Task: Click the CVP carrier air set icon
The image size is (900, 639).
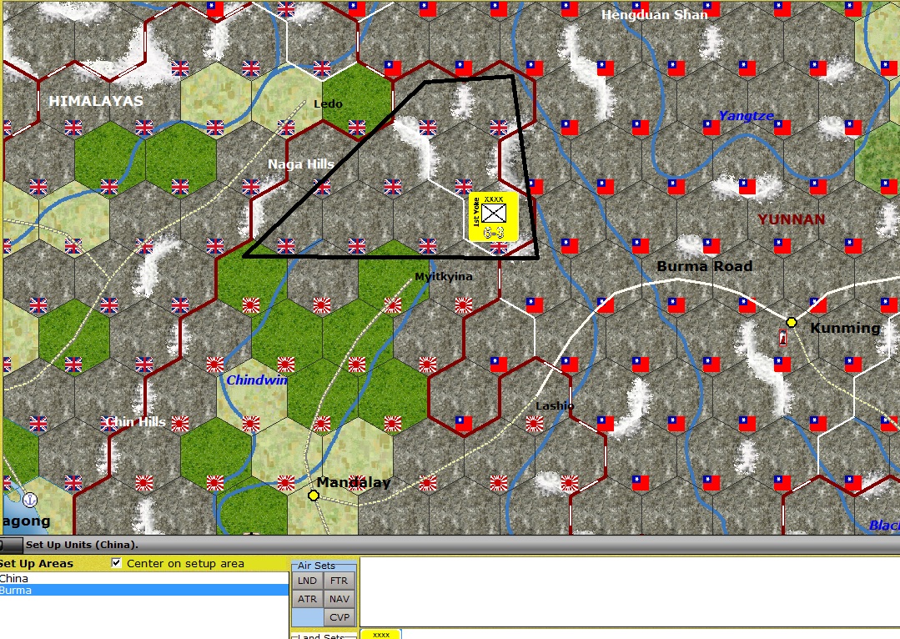Action: [x=338, y=616]
